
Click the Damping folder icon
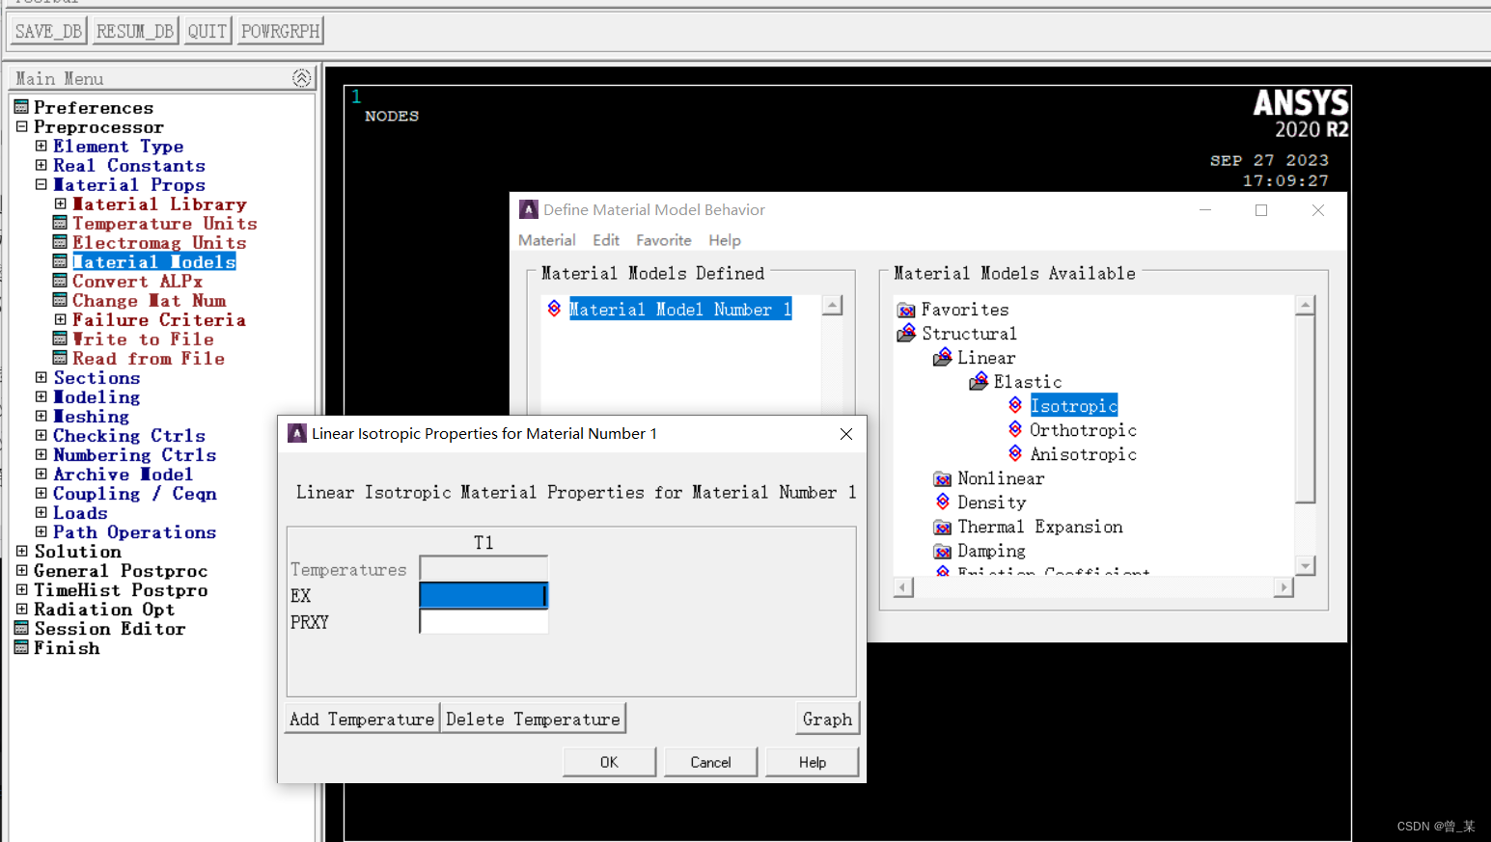pyautogui.click(x=943, y=551)
